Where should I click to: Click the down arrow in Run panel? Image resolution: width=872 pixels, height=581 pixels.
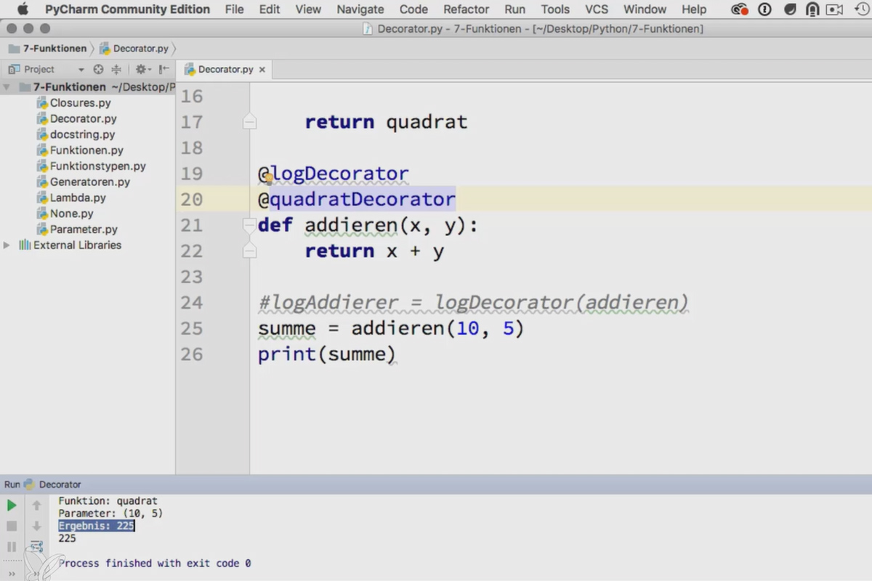click(36, 526)
